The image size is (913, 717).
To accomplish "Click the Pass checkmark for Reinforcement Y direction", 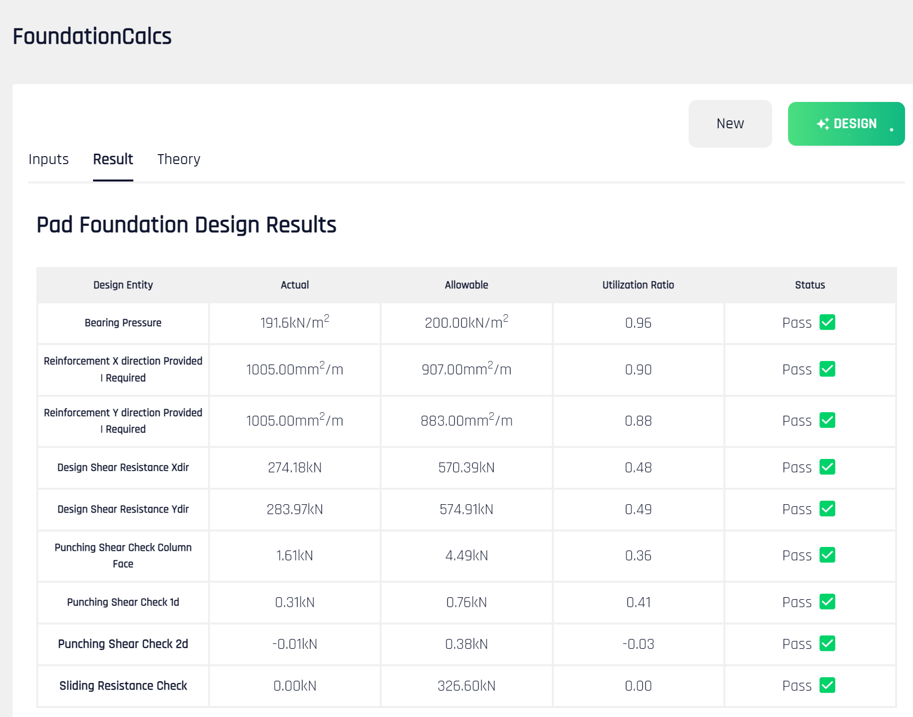I will [827, 420].
